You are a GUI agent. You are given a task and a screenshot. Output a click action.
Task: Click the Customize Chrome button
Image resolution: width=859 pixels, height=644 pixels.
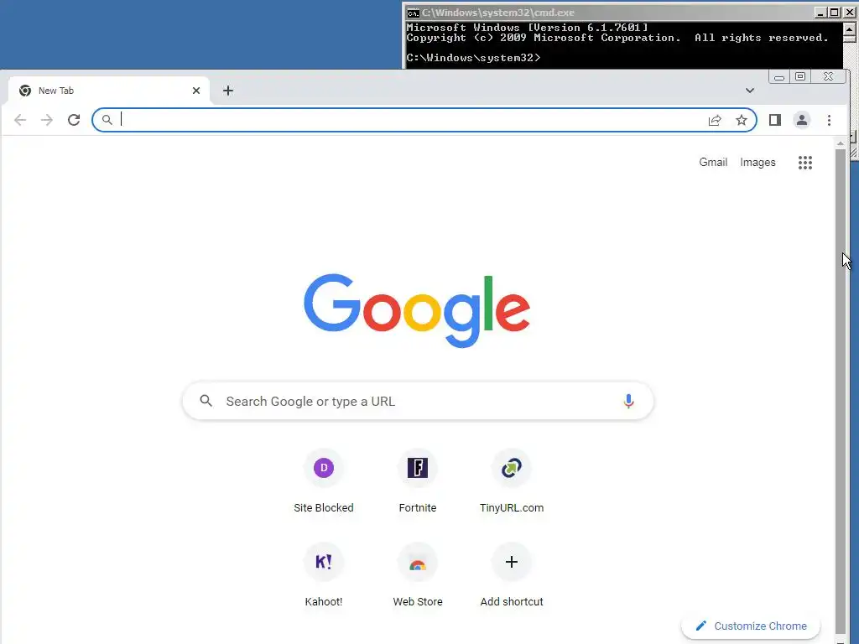(751, 626)
